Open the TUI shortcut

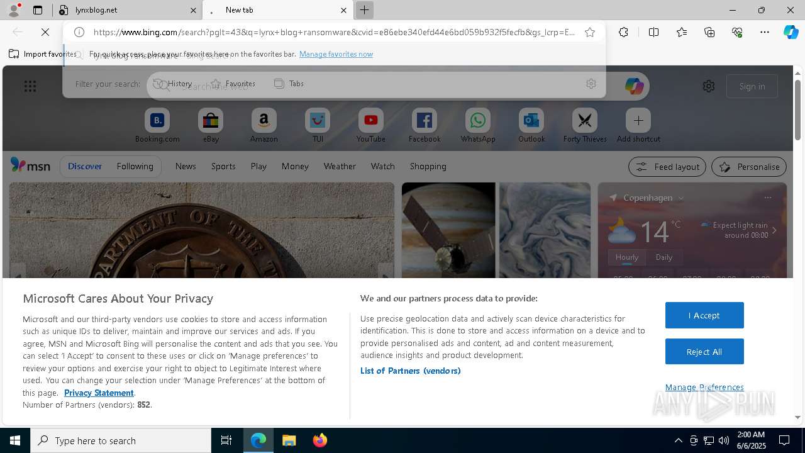click(318, 125)
